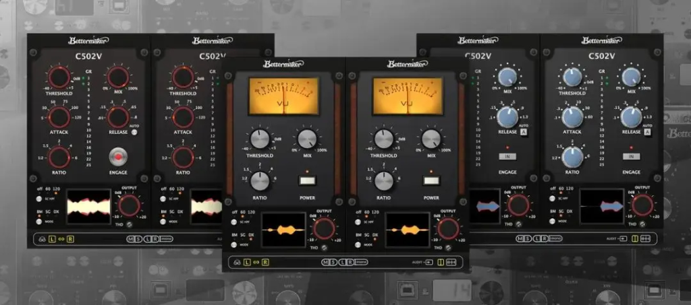691x305 pixels.
Task: Click THD screw on right VU-meter unit
Action: [449, 248]
